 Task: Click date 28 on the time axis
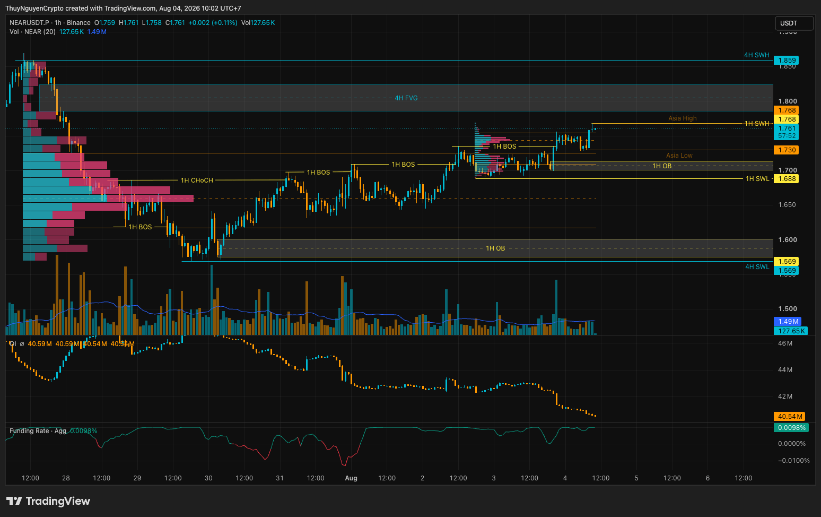(66, 478)
